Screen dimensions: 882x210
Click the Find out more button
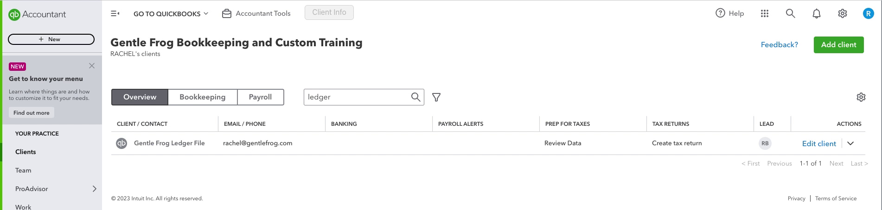32,113
